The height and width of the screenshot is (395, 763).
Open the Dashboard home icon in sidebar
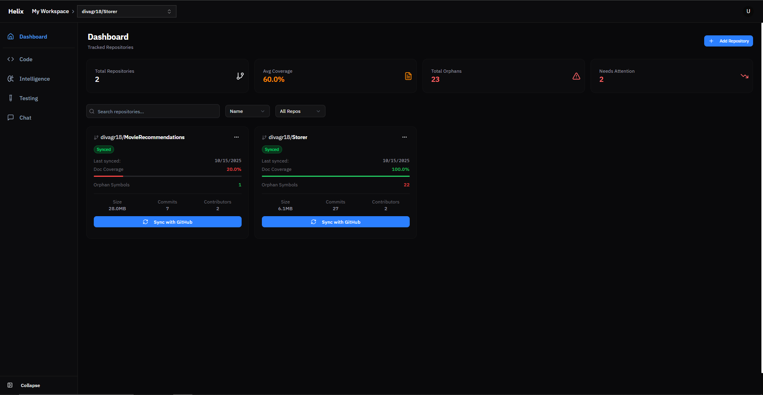(11, 37)
